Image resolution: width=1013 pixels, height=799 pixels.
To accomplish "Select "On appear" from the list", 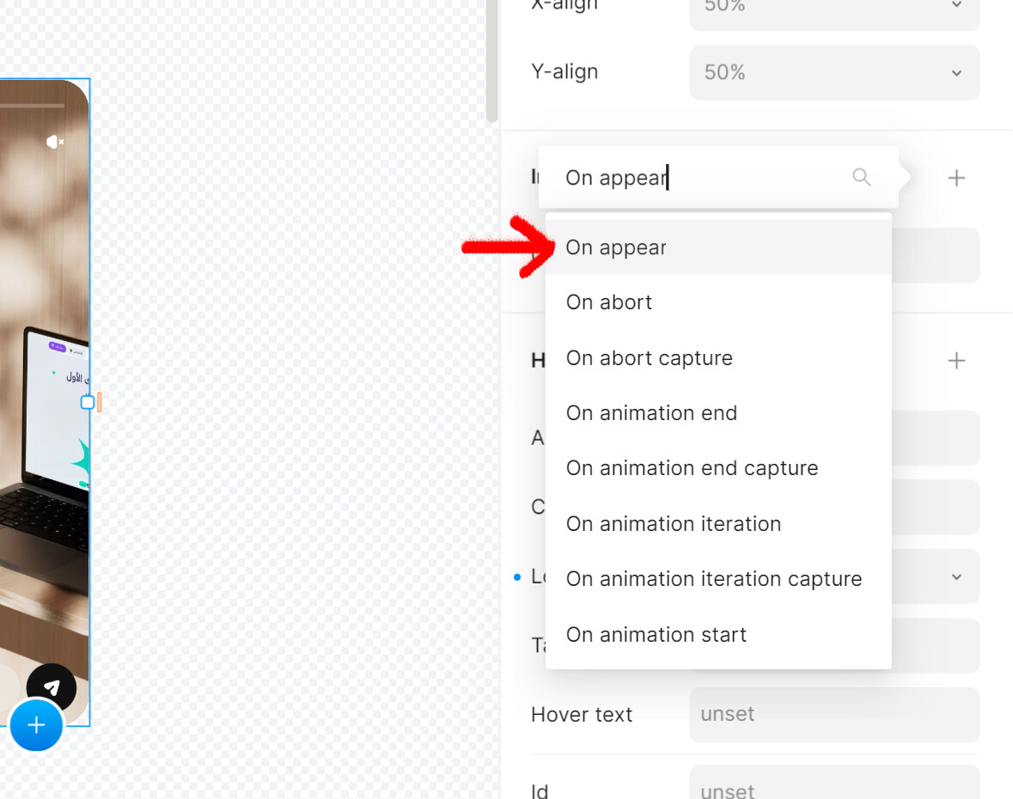I will (x=616, y=247).
